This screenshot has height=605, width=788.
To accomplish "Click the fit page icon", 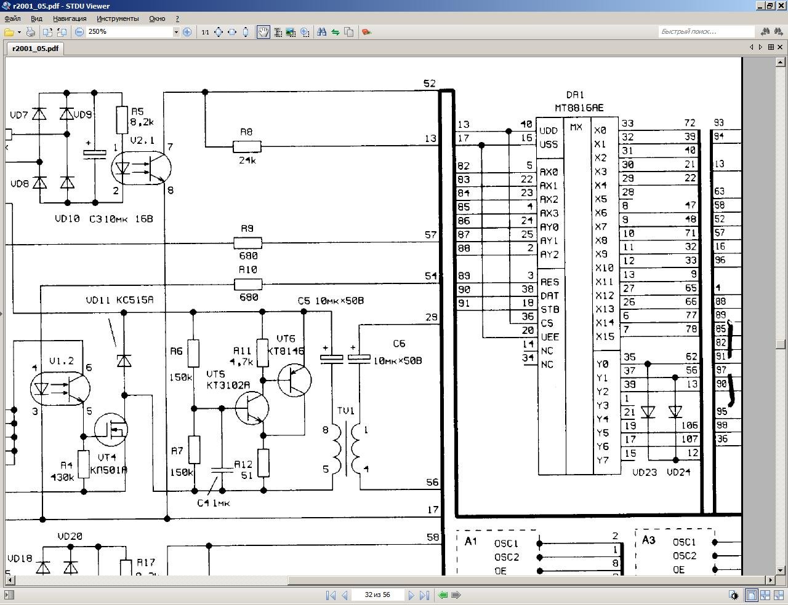I will coord(219,32).
